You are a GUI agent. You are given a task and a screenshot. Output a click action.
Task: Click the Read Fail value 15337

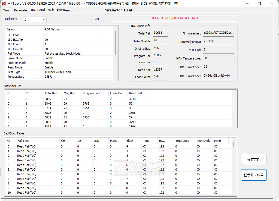(160, 70)
